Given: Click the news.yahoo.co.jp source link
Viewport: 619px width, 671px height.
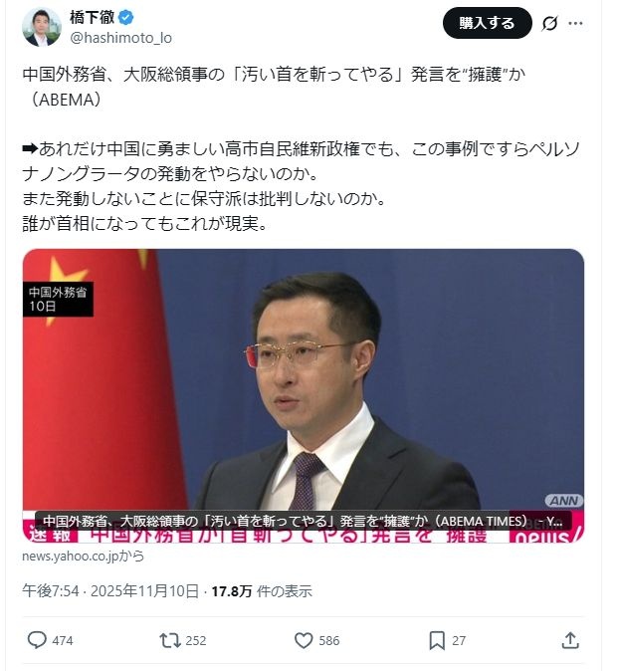Looking at the screenshot, I should (83, 556).
